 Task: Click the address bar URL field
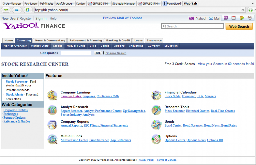[138, 10]
